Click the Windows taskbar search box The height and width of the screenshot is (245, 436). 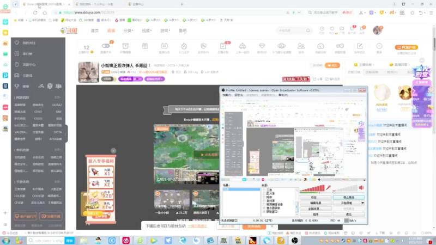[x=46, y=241]
